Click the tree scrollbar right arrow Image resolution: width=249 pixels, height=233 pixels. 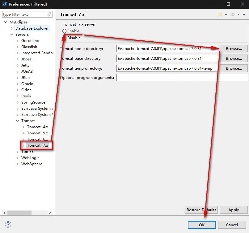coord(50,213)
